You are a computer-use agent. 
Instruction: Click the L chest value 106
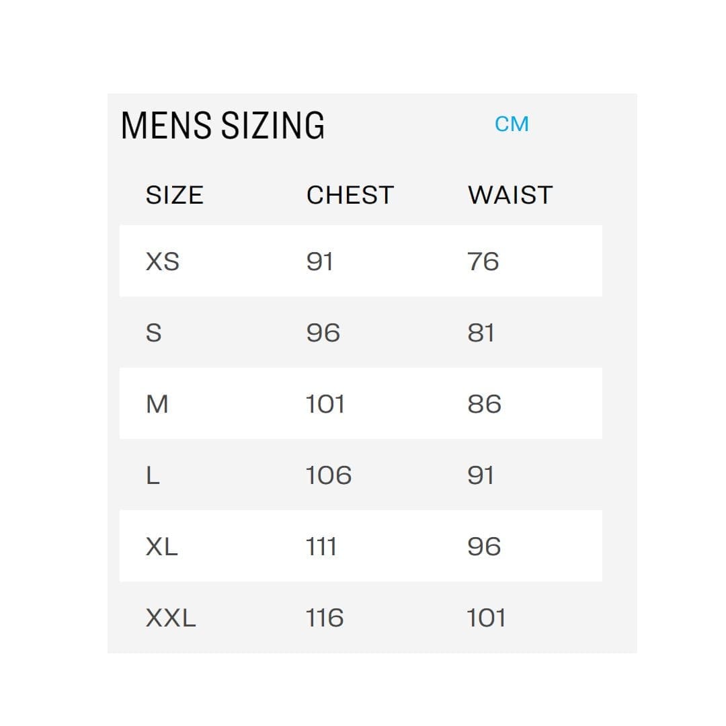[328, 475]
